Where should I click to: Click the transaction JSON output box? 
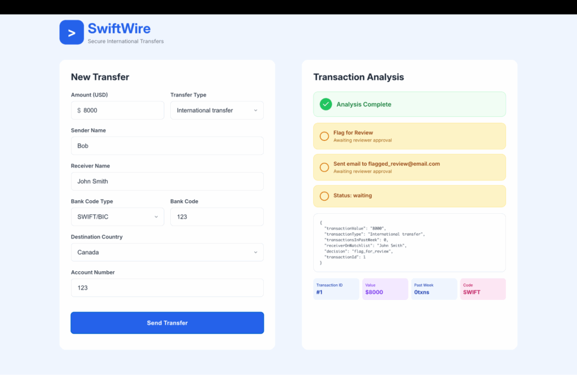click(409, 242)
